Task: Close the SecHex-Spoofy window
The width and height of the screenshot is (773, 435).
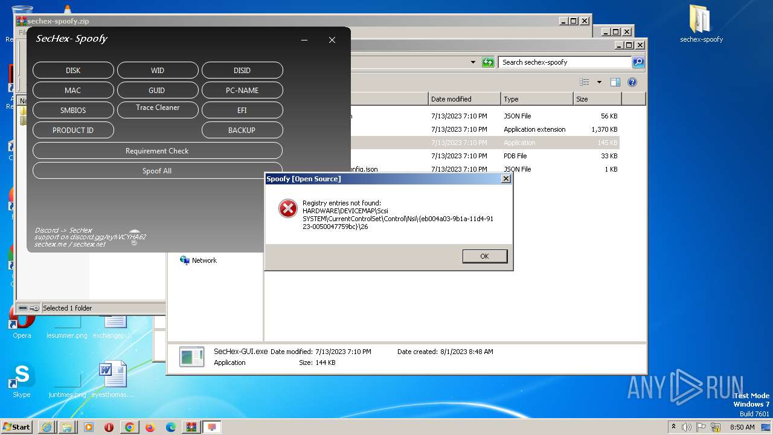Action: click(332, 40)
